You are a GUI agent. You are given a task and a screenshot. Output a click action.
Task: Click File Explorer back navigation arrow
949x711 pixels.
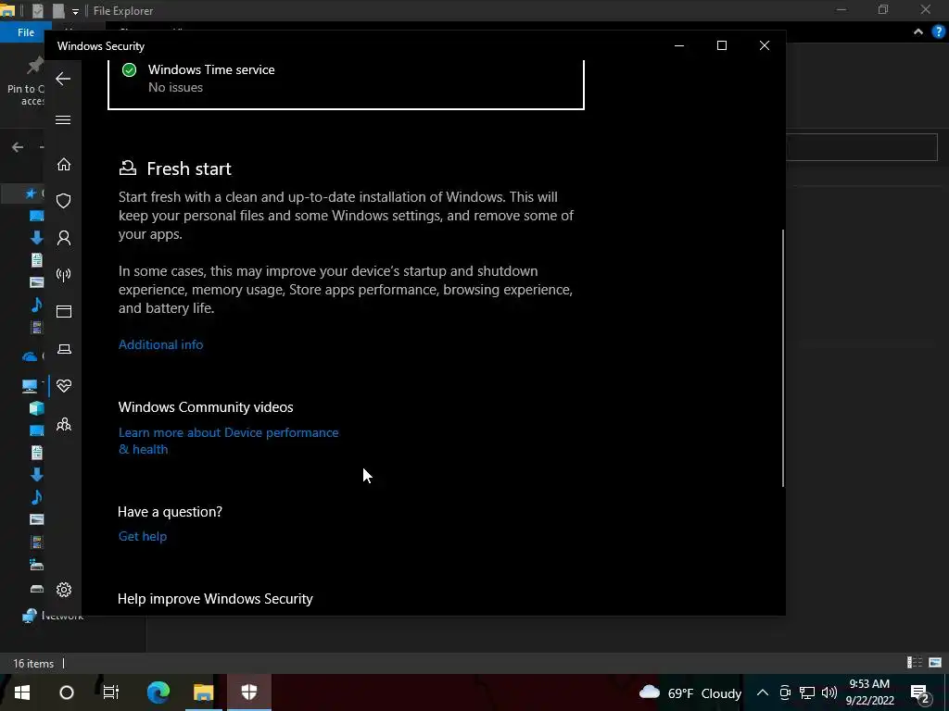[18, 147]
